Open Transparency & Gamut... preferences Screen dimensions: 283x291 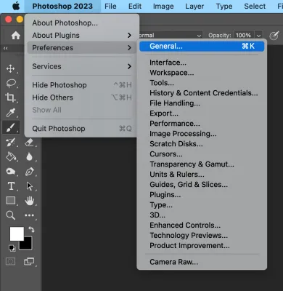202,164
